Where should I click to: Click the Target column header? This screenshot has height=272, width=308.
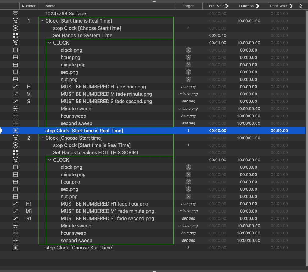(x=188, y=6)
